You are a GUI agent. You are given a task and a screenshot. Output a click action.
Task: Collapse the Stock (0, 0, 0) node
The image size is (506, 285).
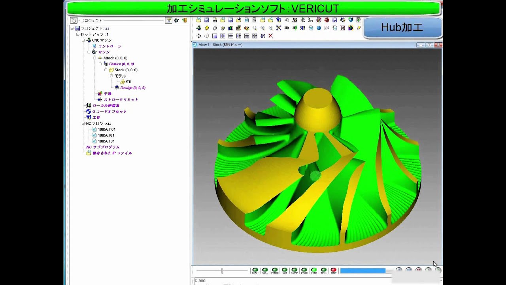(106, 70)
